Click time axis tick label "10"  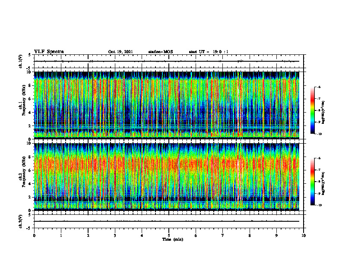pyautogui.click(x=304, y=236)
